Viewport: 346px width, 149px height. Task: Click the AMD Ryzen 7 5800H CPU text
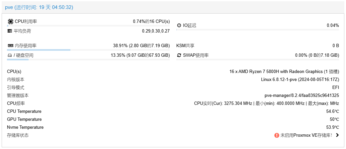[284, 72]
